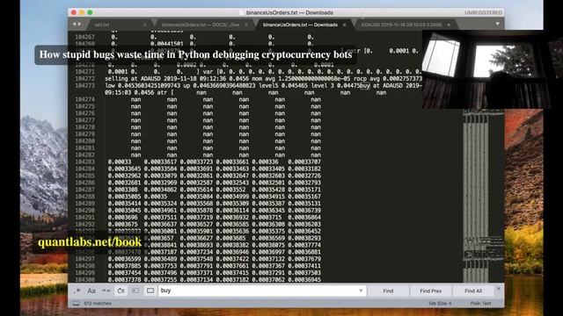Screen dimensions: 563x316
Task: Toggle case sensitive 'Aa' search option
Action: pos(91,291)
